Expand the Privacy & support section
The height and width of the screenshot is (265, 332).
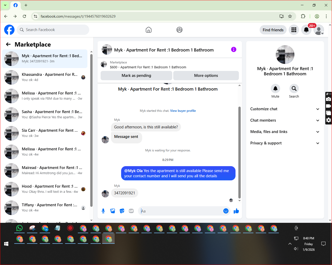coord(285,143)
